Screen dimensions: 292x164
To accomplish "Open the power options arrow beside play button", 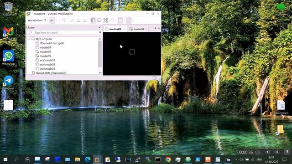I will (56, 20).
